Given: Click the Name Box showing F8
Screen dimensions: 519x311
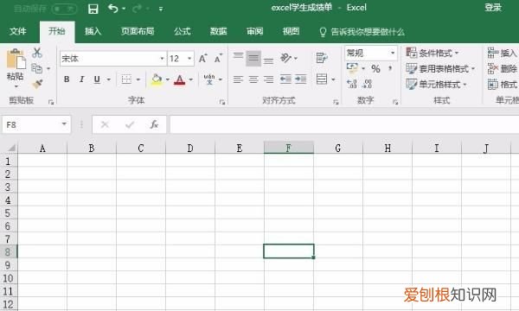Looking at the screenshot, I should [36, 124].
